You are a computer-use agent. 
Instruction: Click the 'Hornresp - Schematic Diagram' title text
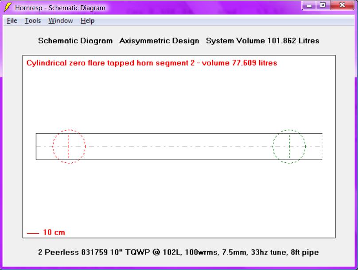[60, 8]
